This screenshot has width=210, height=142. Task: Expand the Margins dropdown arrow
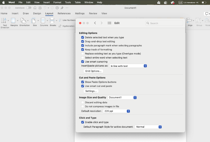[x=18, y=21]
